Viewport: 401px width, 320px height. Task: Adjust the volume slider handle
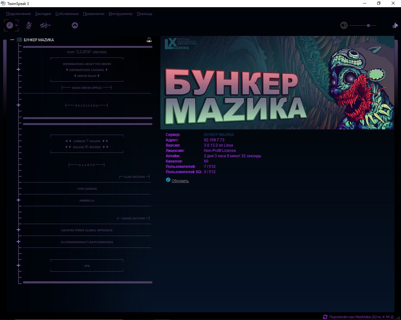(368, 25)
